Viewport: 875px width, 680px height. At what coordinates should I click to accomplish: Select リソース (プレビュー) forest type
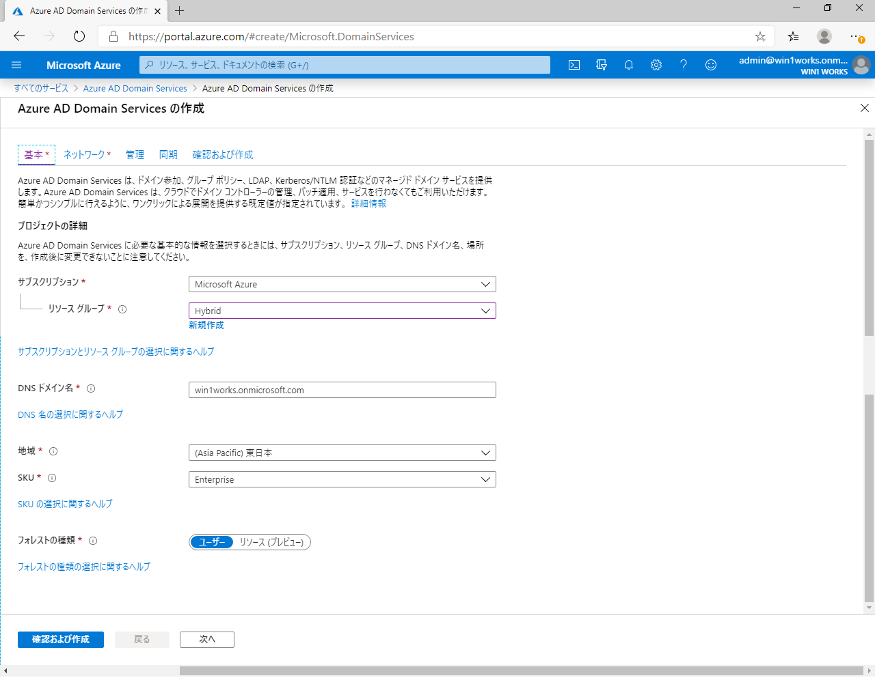(x=271, y=542)
